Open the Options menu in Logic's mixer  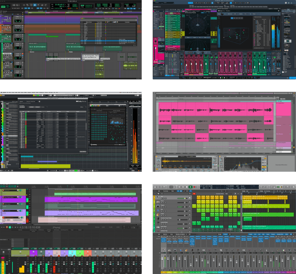(x=165, y=234)
